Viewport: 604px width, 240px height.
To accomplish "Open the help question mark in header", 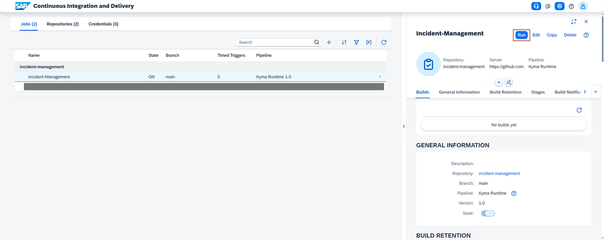I will [x=571, y=6].
